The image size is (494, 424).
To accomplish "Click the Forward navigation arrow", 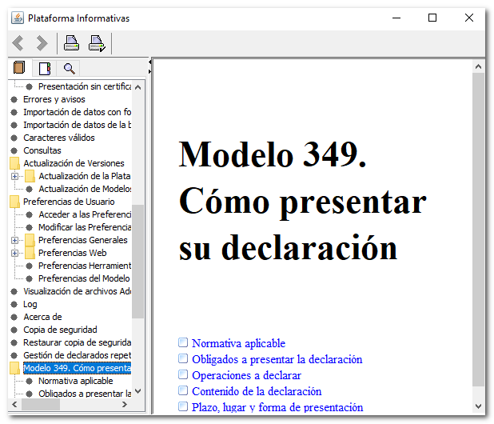I will (42, 43).
